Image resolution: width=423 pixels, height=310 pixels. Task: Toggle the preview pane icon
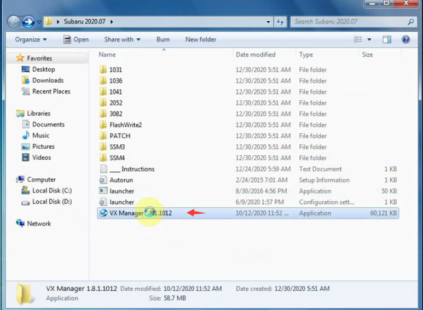[387, 39]
